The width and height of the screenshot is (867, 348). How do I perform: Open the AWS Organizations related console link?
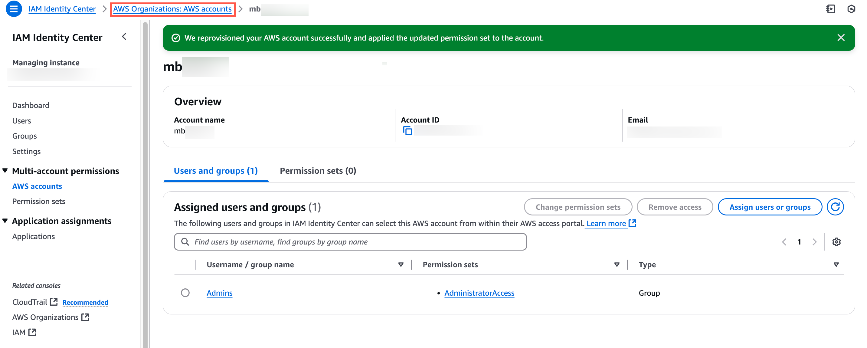[x=45, y=317]
